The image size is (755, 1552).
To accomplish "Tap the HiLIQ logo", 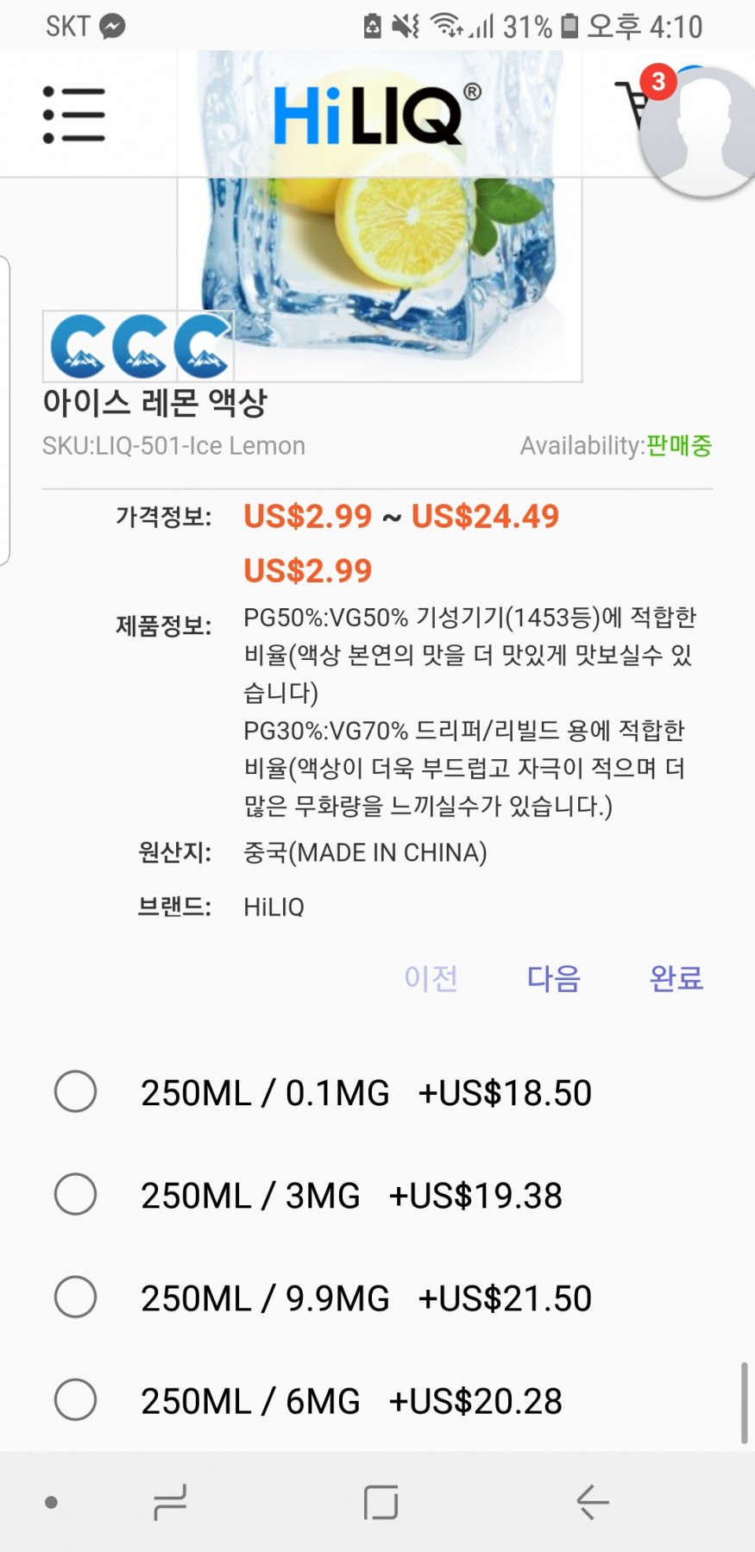I will 376,115.
